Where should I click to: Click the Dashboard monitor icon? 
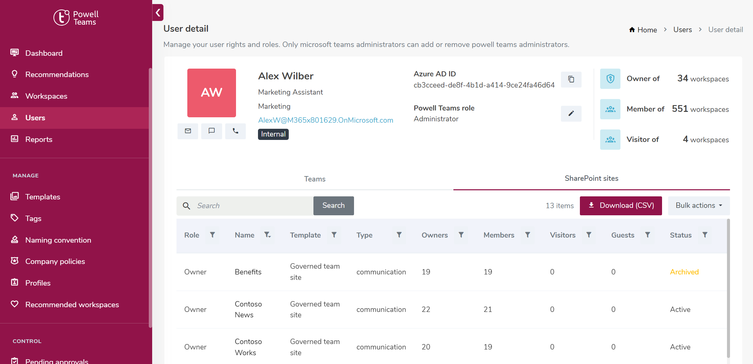pyautogui.click(x=15, y=52)
